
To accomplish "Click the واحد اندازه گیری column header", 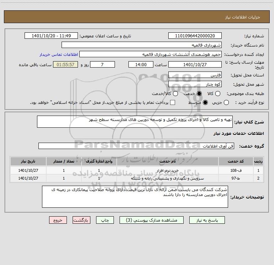I will tap(99, 161).
